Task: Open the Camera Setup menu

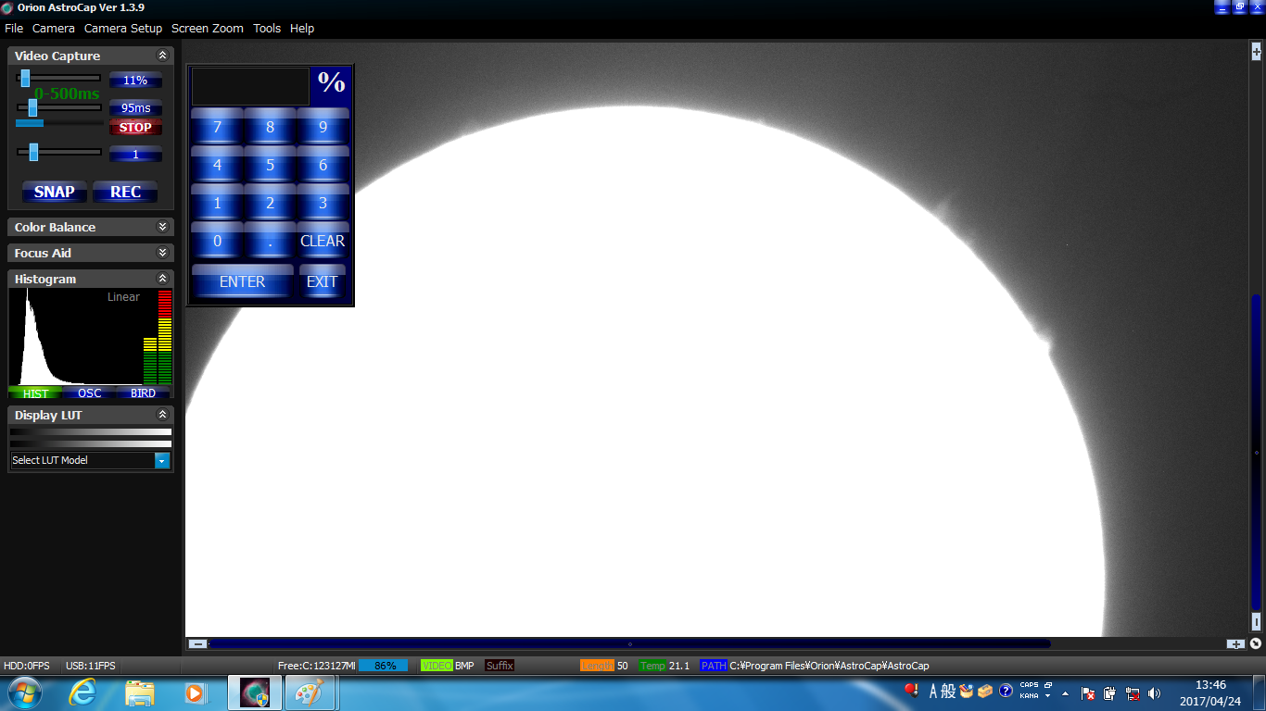Action: 123,28
